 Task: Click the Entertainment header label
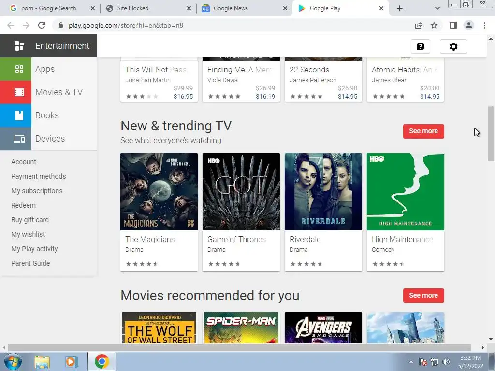click(62, 46)
